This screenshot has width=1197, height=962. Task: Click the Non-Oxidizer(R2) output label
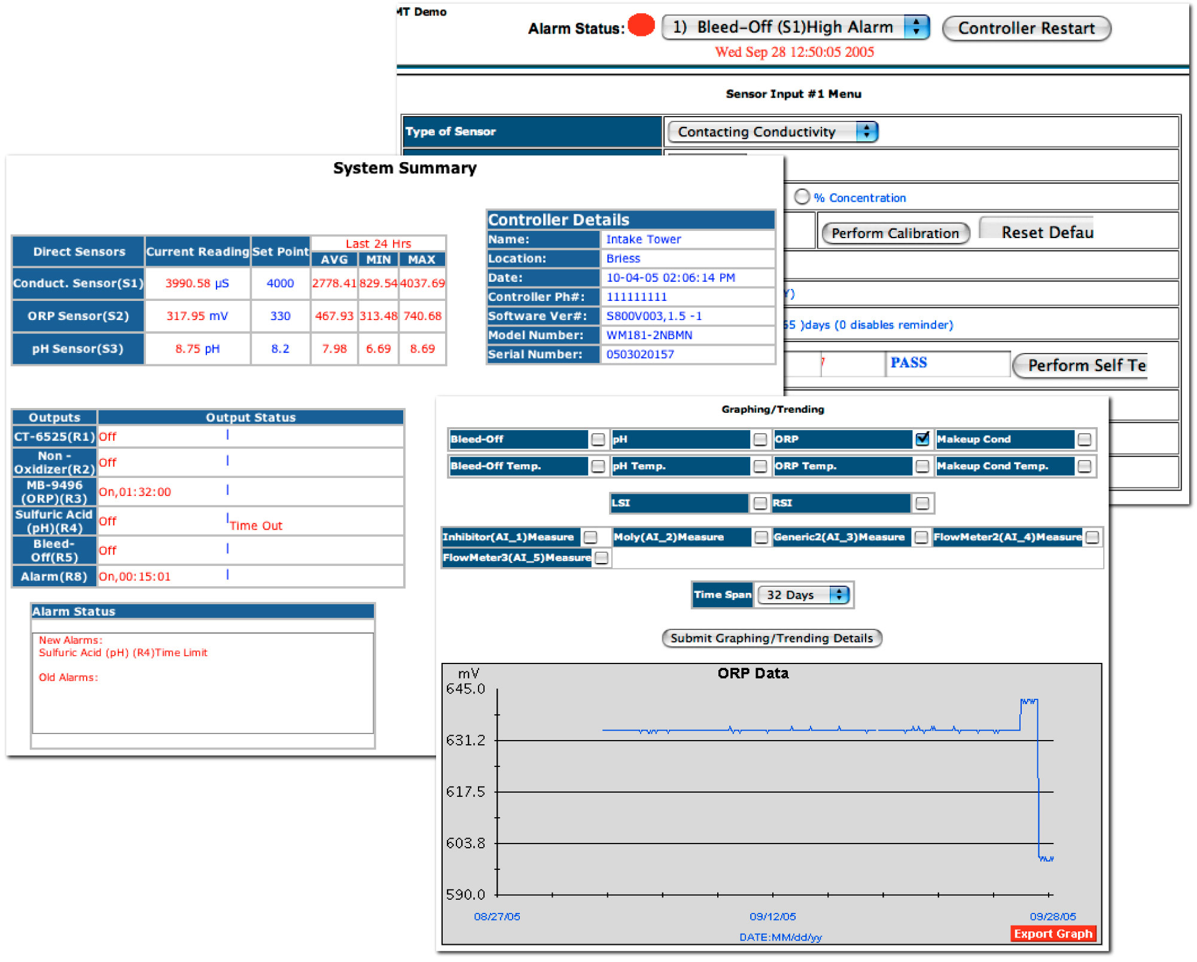(x=54, y=462)
